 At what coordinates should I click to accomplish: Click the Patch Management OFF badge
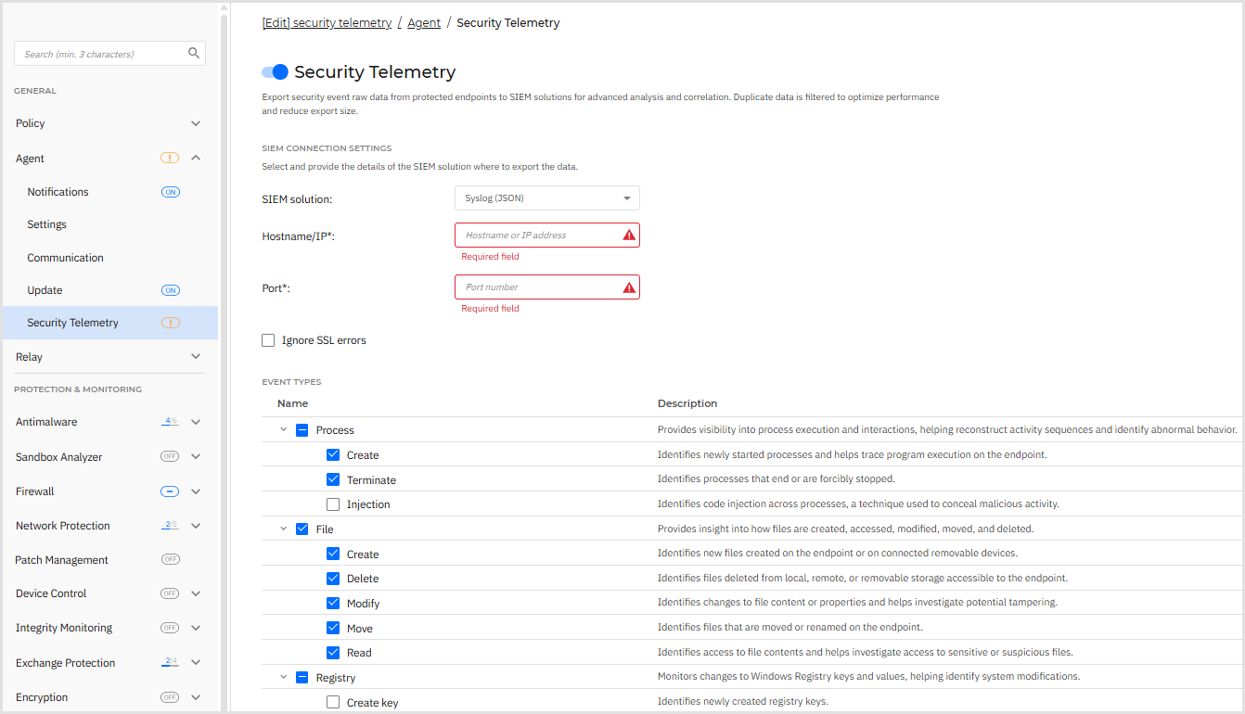170,559
